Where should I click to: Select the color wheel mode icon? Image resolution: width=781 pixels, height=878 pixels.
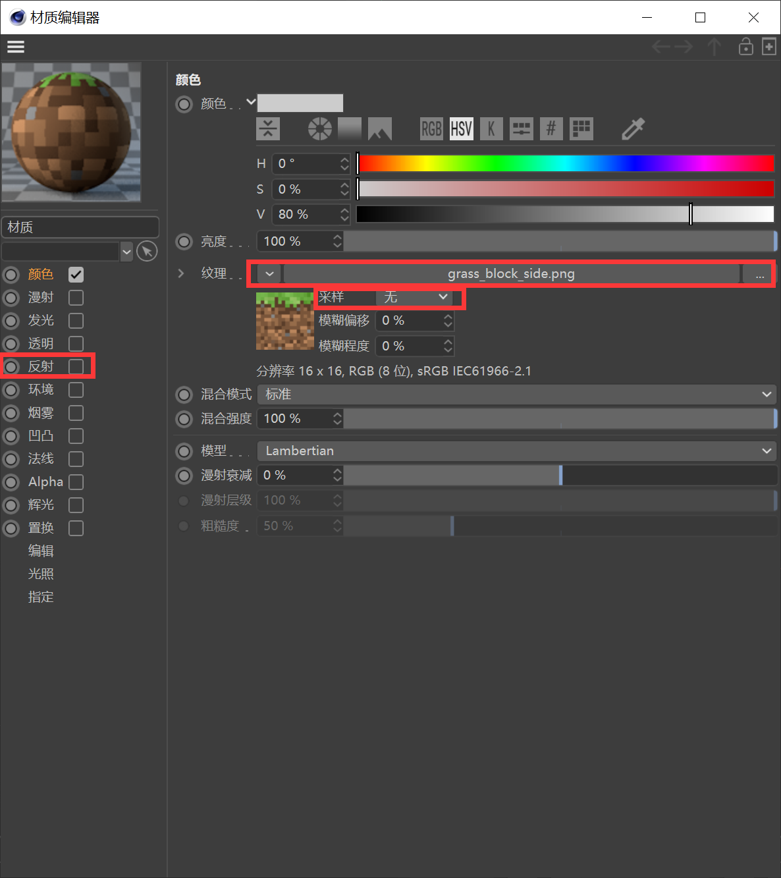pos(320,129)
